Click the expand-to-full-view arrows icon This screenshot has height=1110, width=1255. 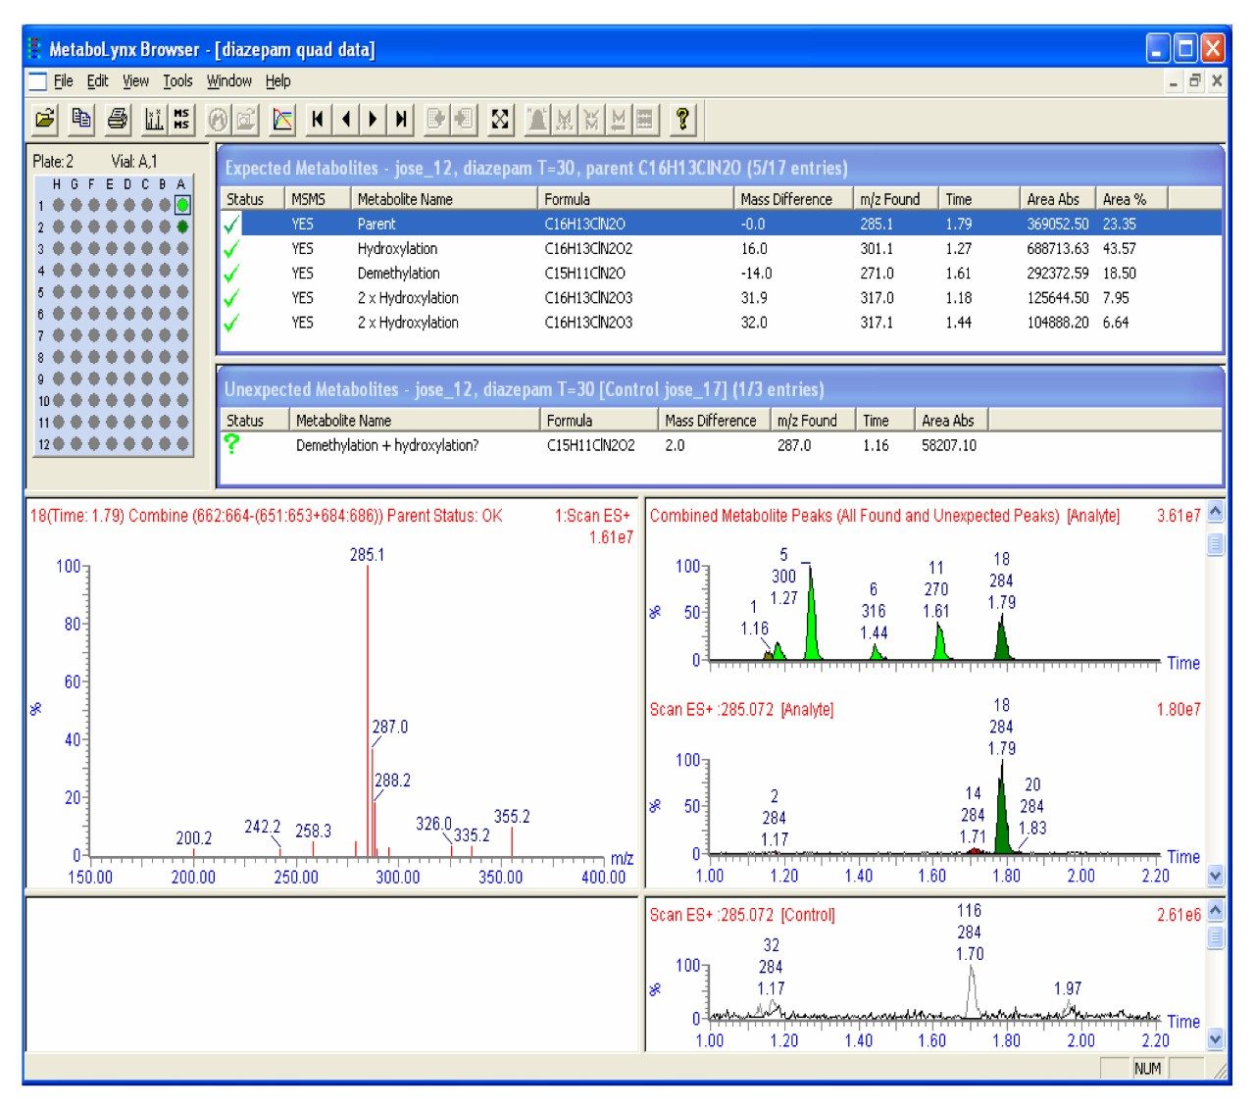[x=500, y=120]
